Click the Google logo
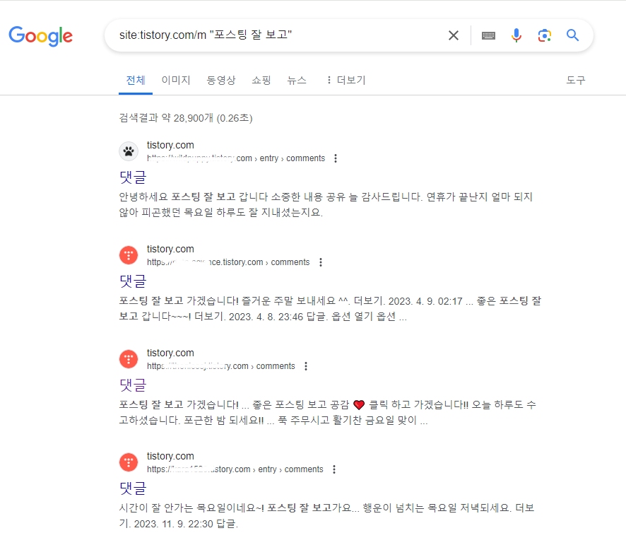The width and height of the screenshot is (626, 533). coord(40,35)
